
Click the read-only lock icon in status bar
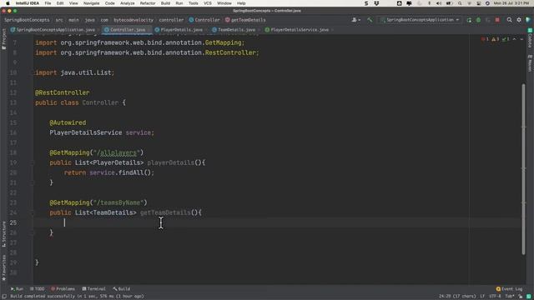pos(521,297)
